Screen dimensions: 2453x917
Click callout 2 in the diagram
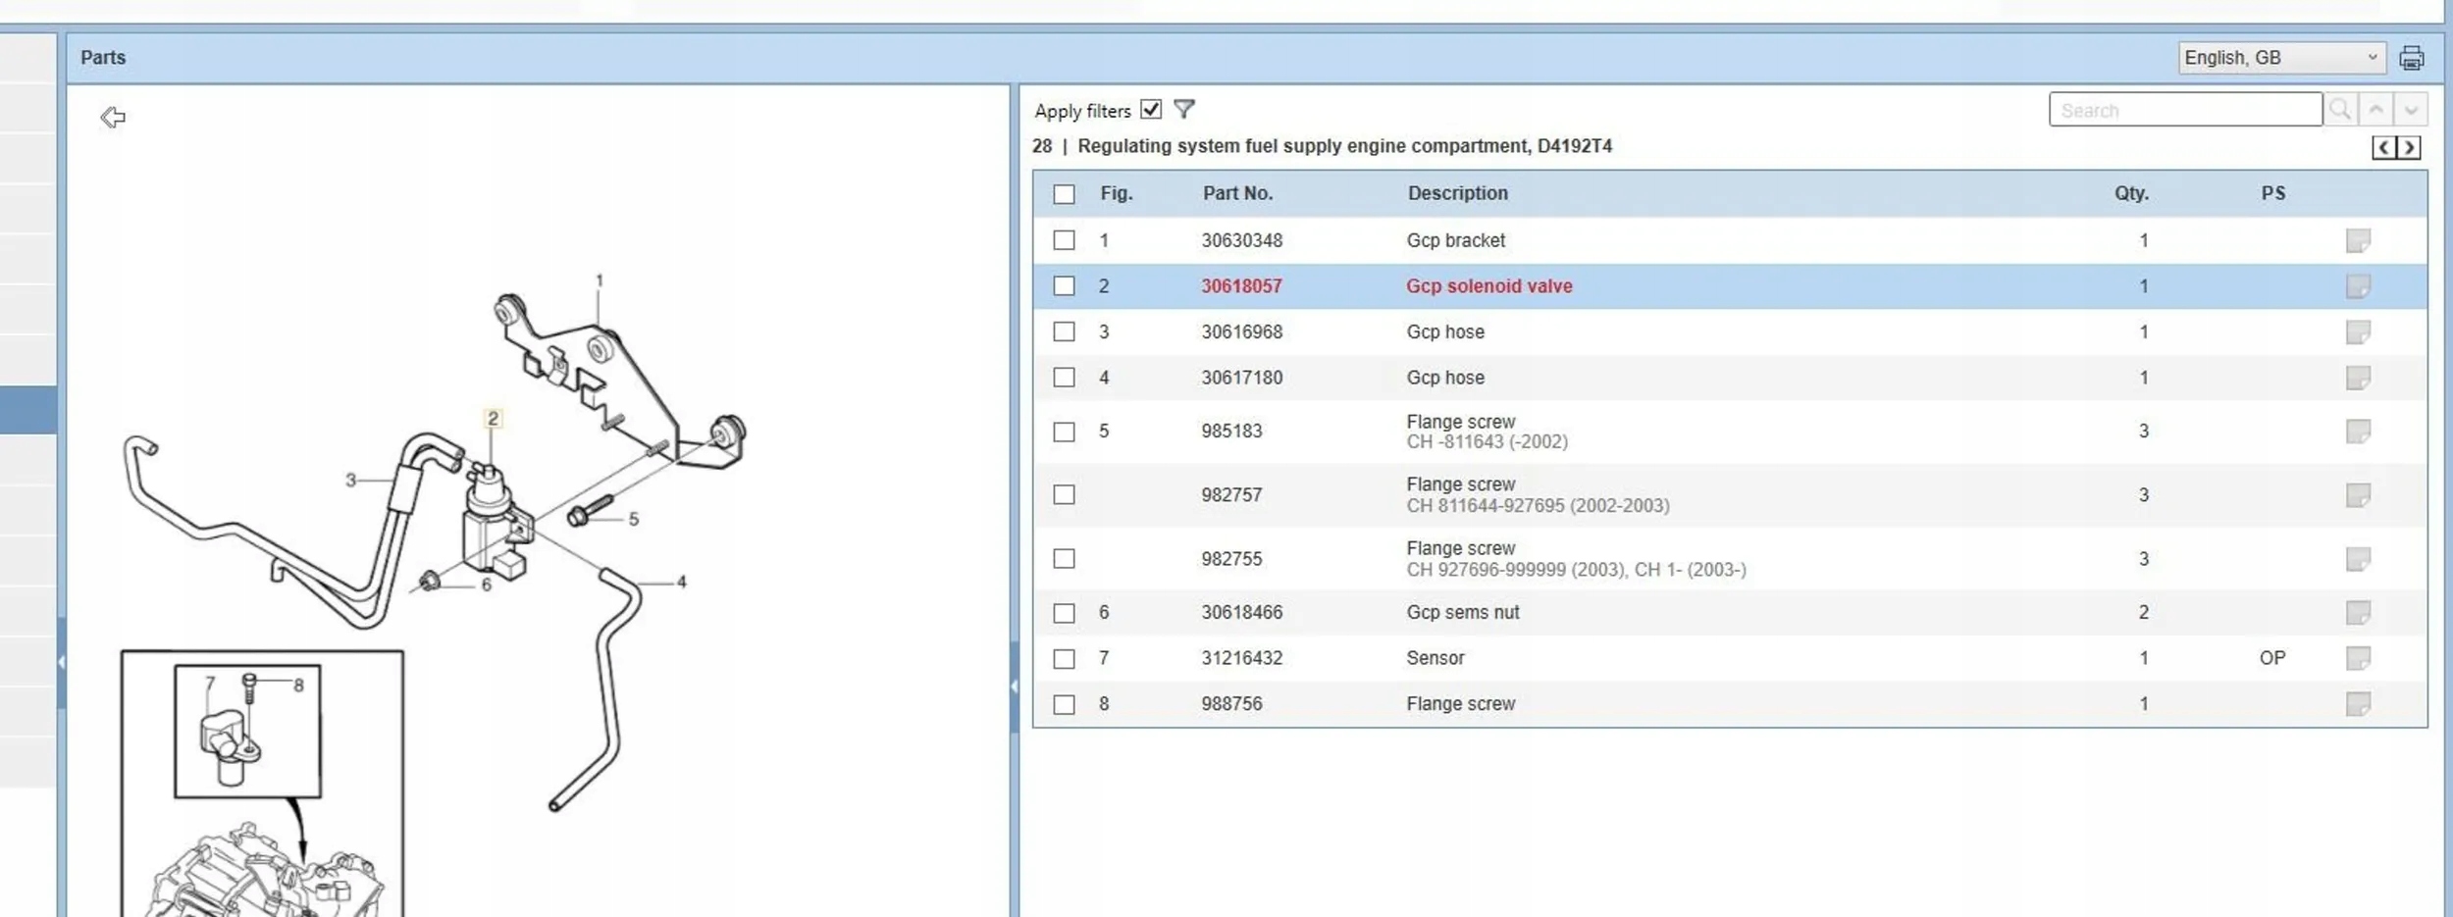coord(493,419)
